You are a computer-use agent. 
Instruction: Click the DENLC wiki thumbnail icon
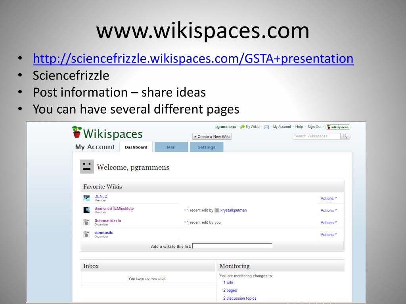pos(86,198)
